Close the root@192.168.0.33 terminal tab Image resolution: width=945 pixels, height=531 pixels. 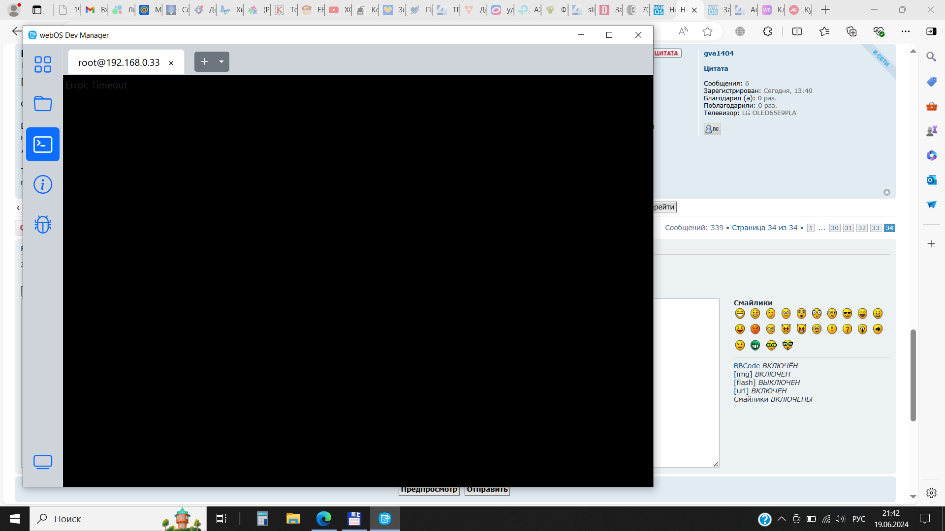click(x=171, y=63)
